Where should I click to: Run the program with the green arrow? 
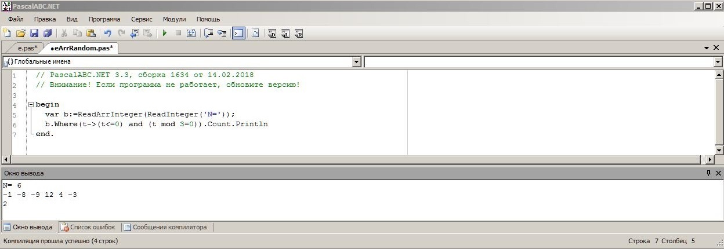tap(165, 33)
